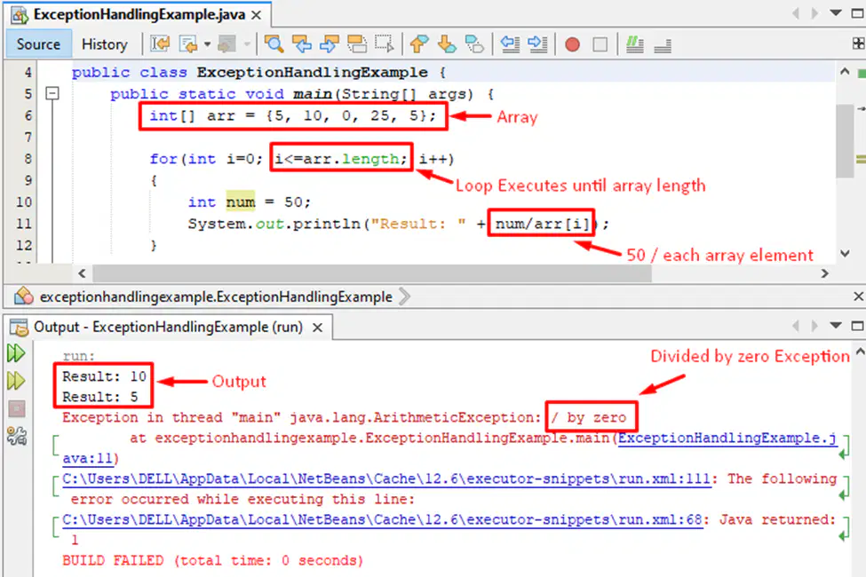Jump to Last Edit location icon
This screenshot has height=577, width=866.
pyautogui.click(x=160, y=43)
